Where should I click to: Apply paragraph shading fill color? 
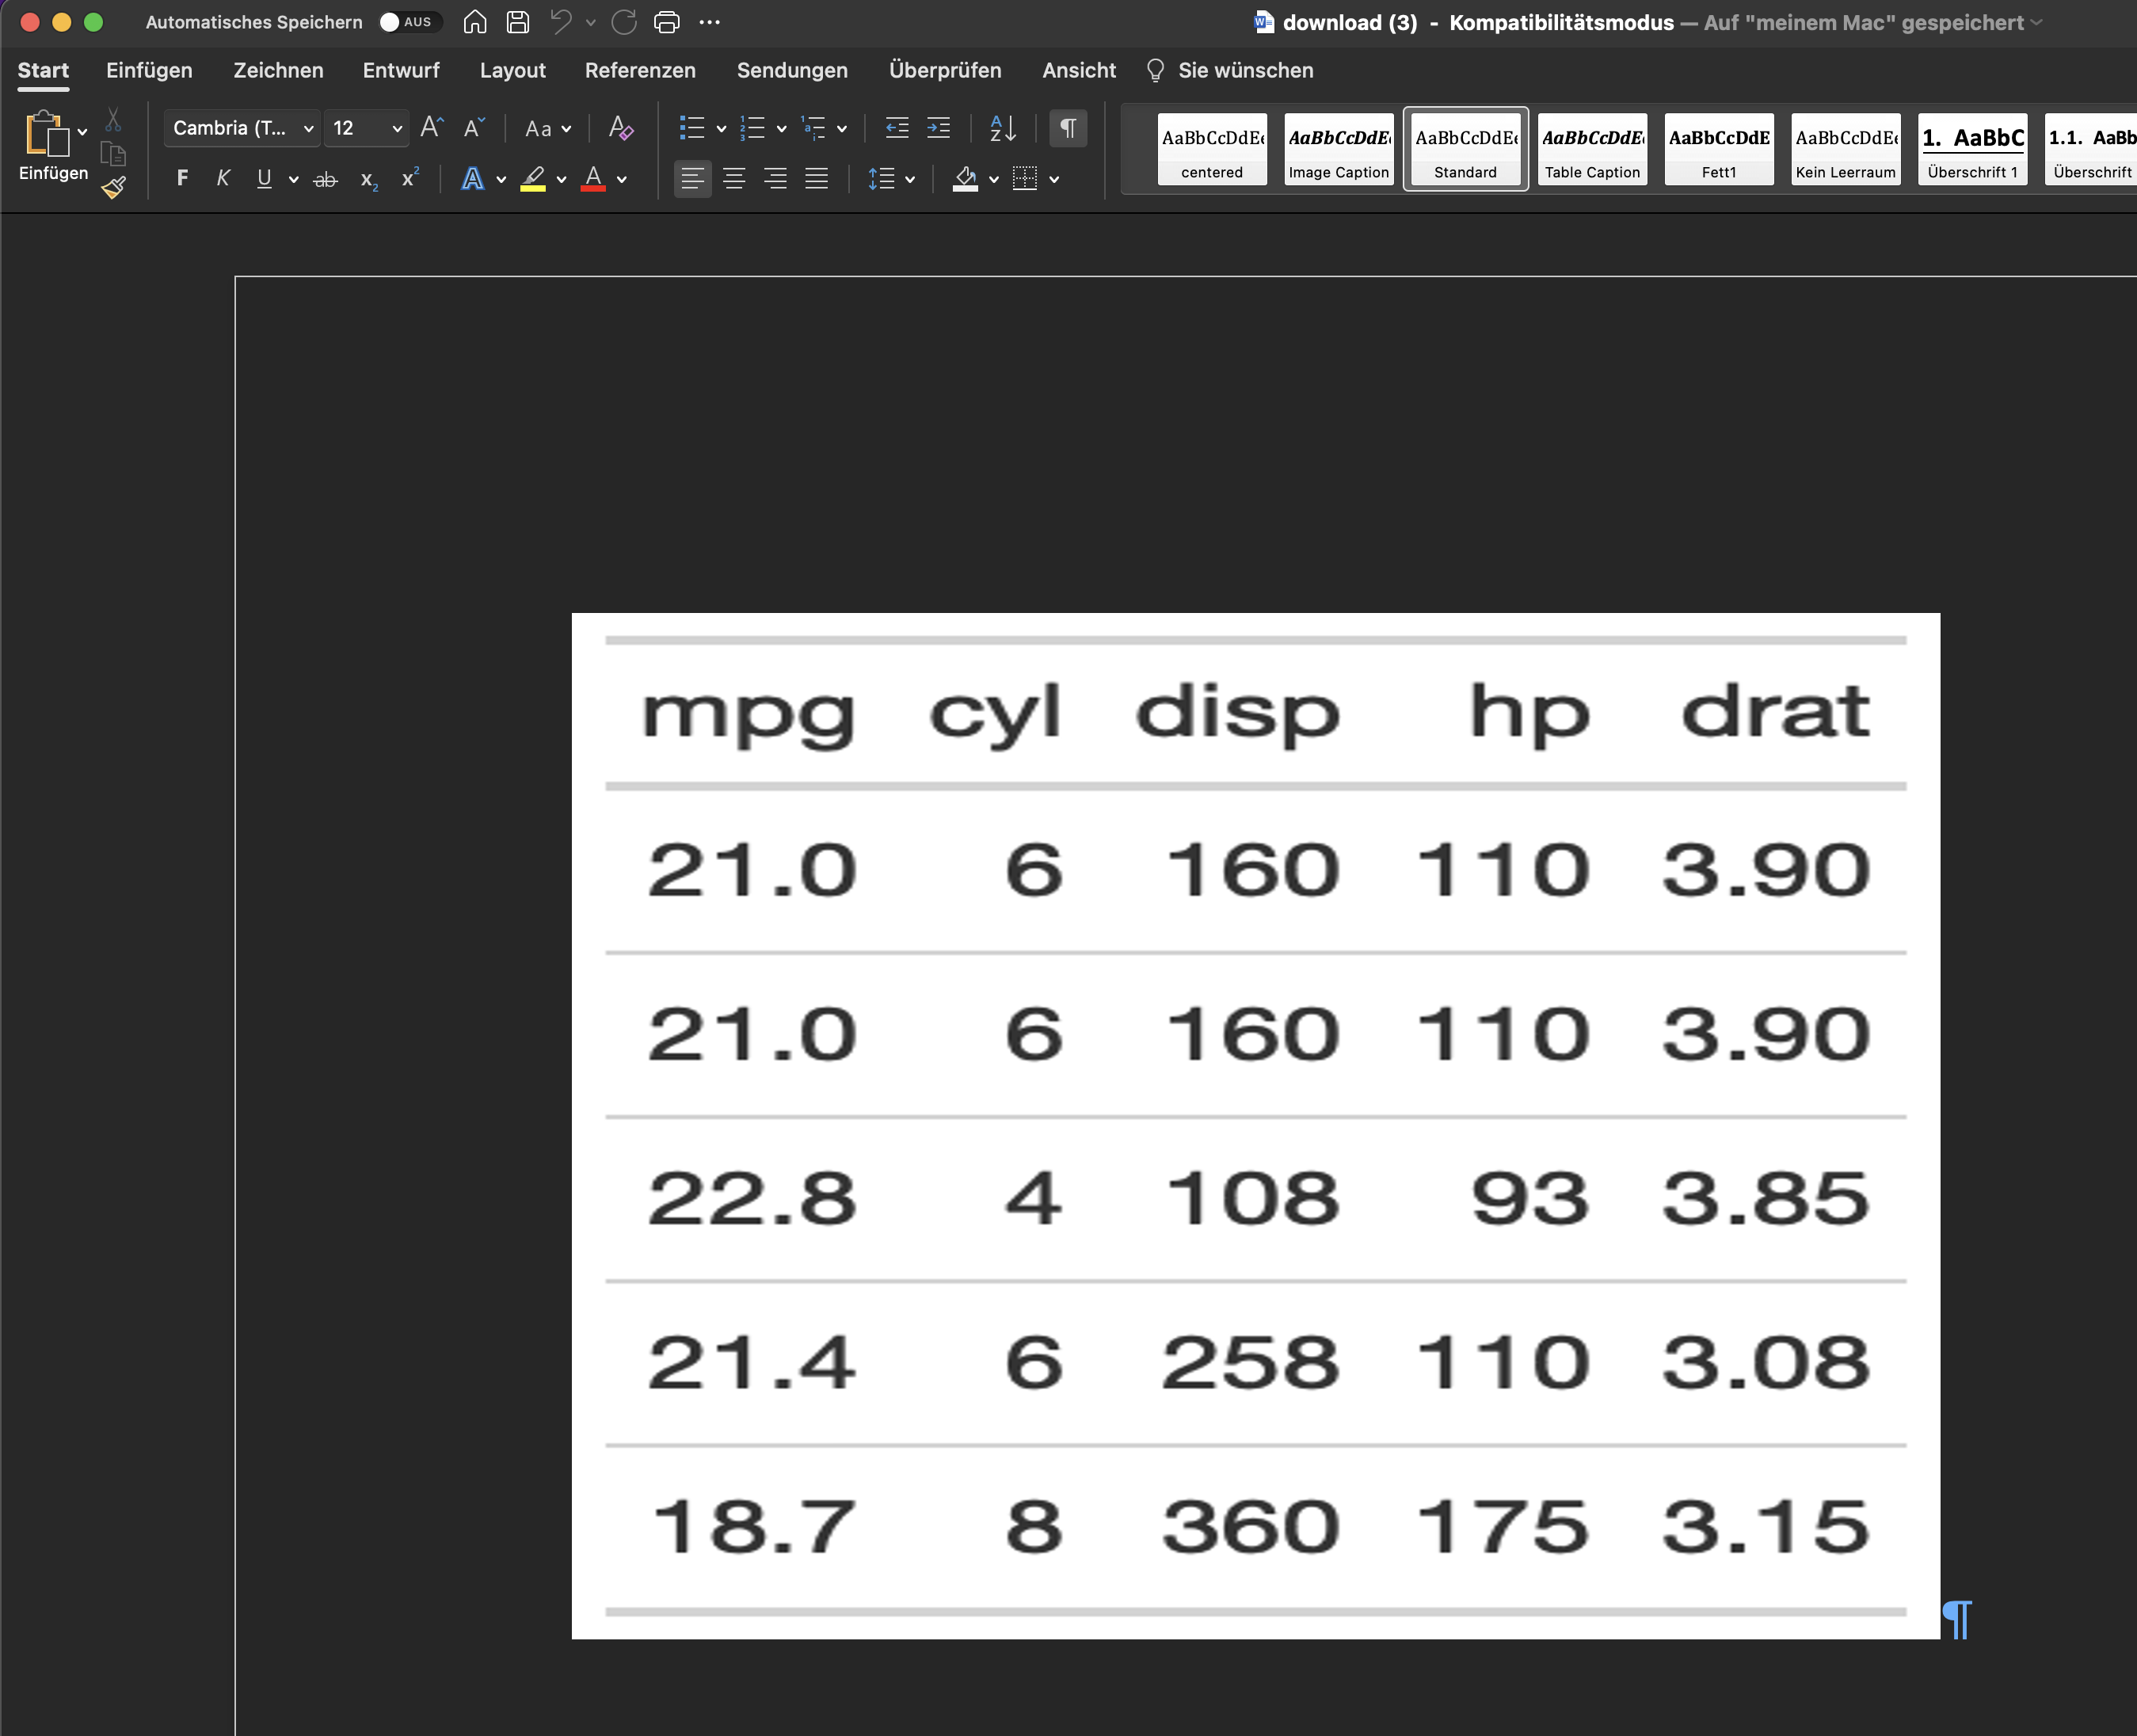coord(965,179)
